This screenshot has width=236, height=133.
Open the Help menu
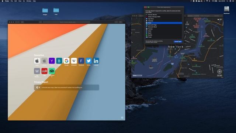[34, 1]
